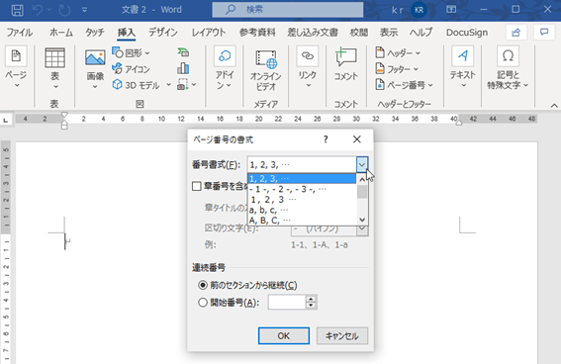Insert オンライン ビデオ
Viewport: 561px width, 364px height.
266,70
